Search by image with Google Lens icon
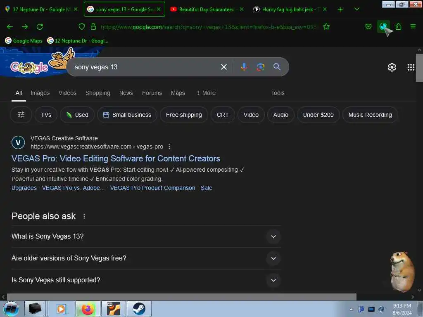 (260, 67)
